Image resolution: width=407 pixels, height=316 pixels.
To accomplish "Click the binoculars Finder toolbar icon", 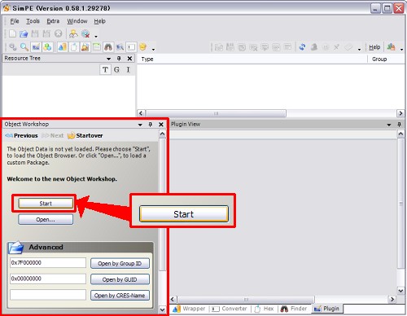I will [x=108, y=47].
